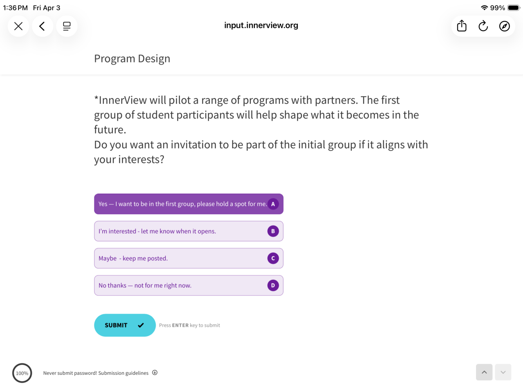The width and height of the screenshot is (523, 392).
Task: Go back using the left chevron
Action: [42, 27]
